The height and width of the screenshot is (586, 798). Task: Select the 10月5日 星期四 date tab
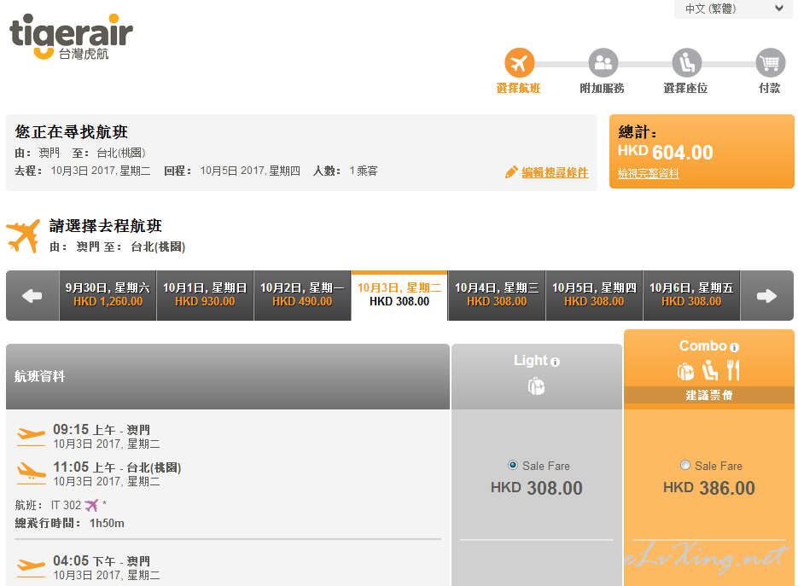[594, 295]
